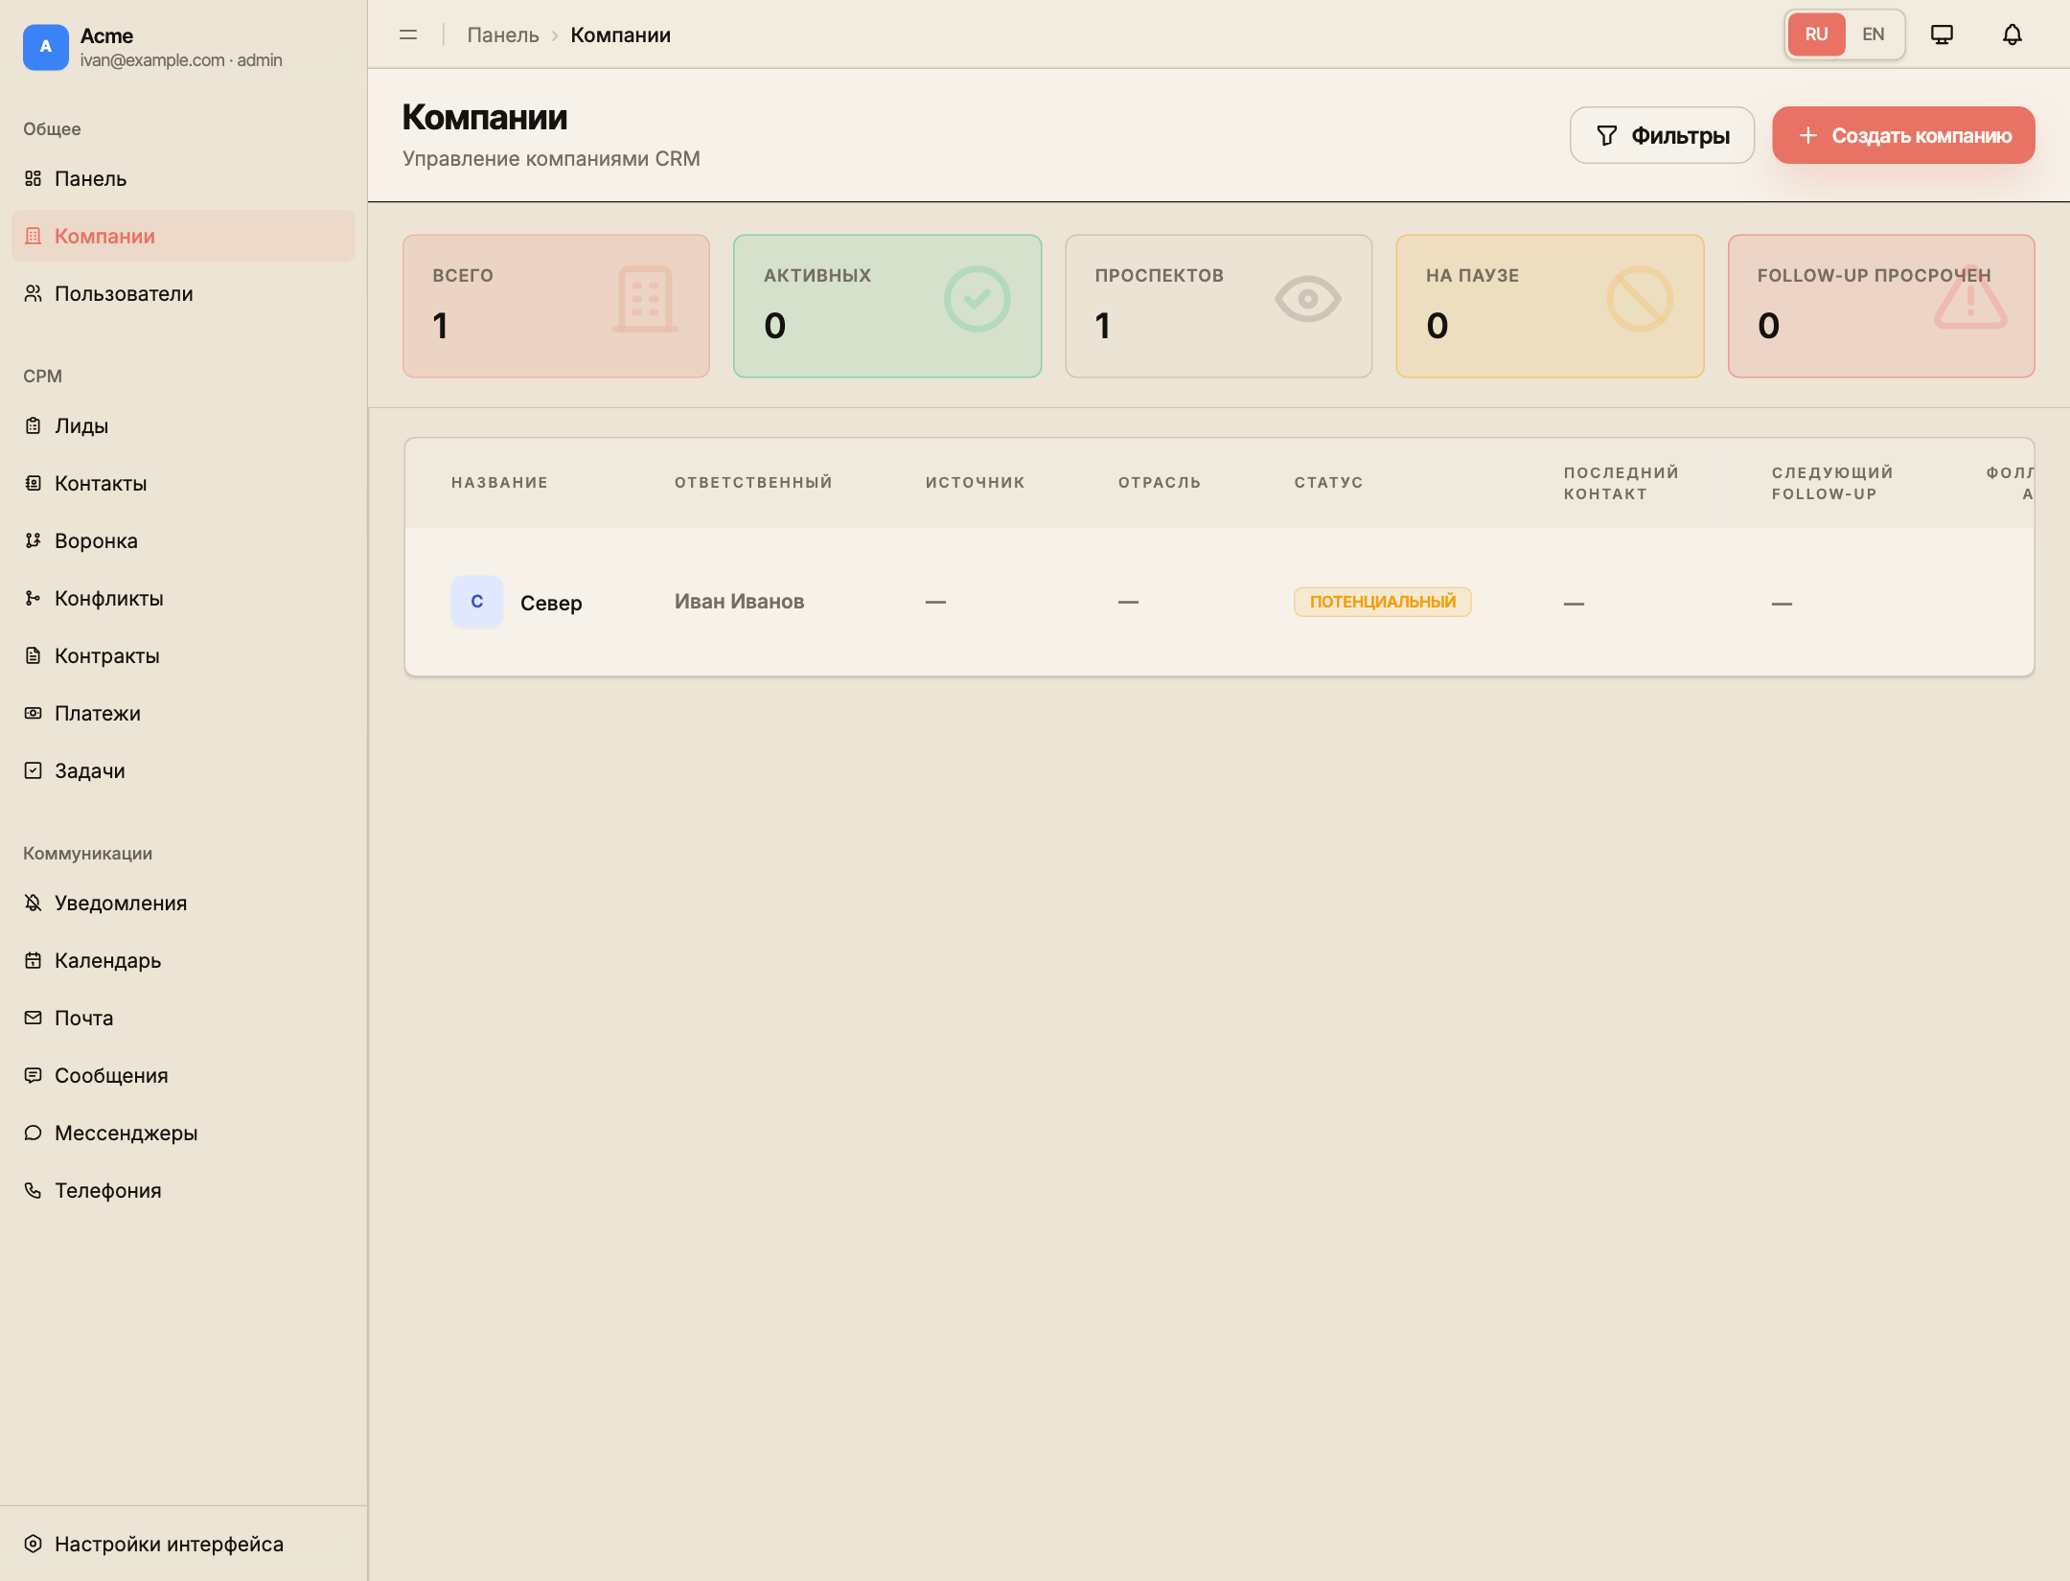The height and width of the screenshot is (1581, 2070).
Task: Open the Компании sidebar item
Action: 183,236
